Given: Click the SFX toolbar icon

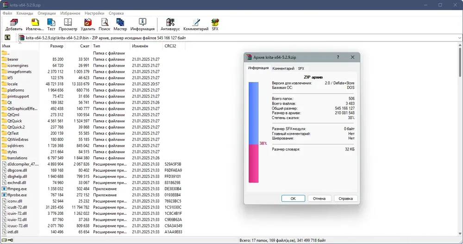Looking at the screenshot, I should [215, 25].
